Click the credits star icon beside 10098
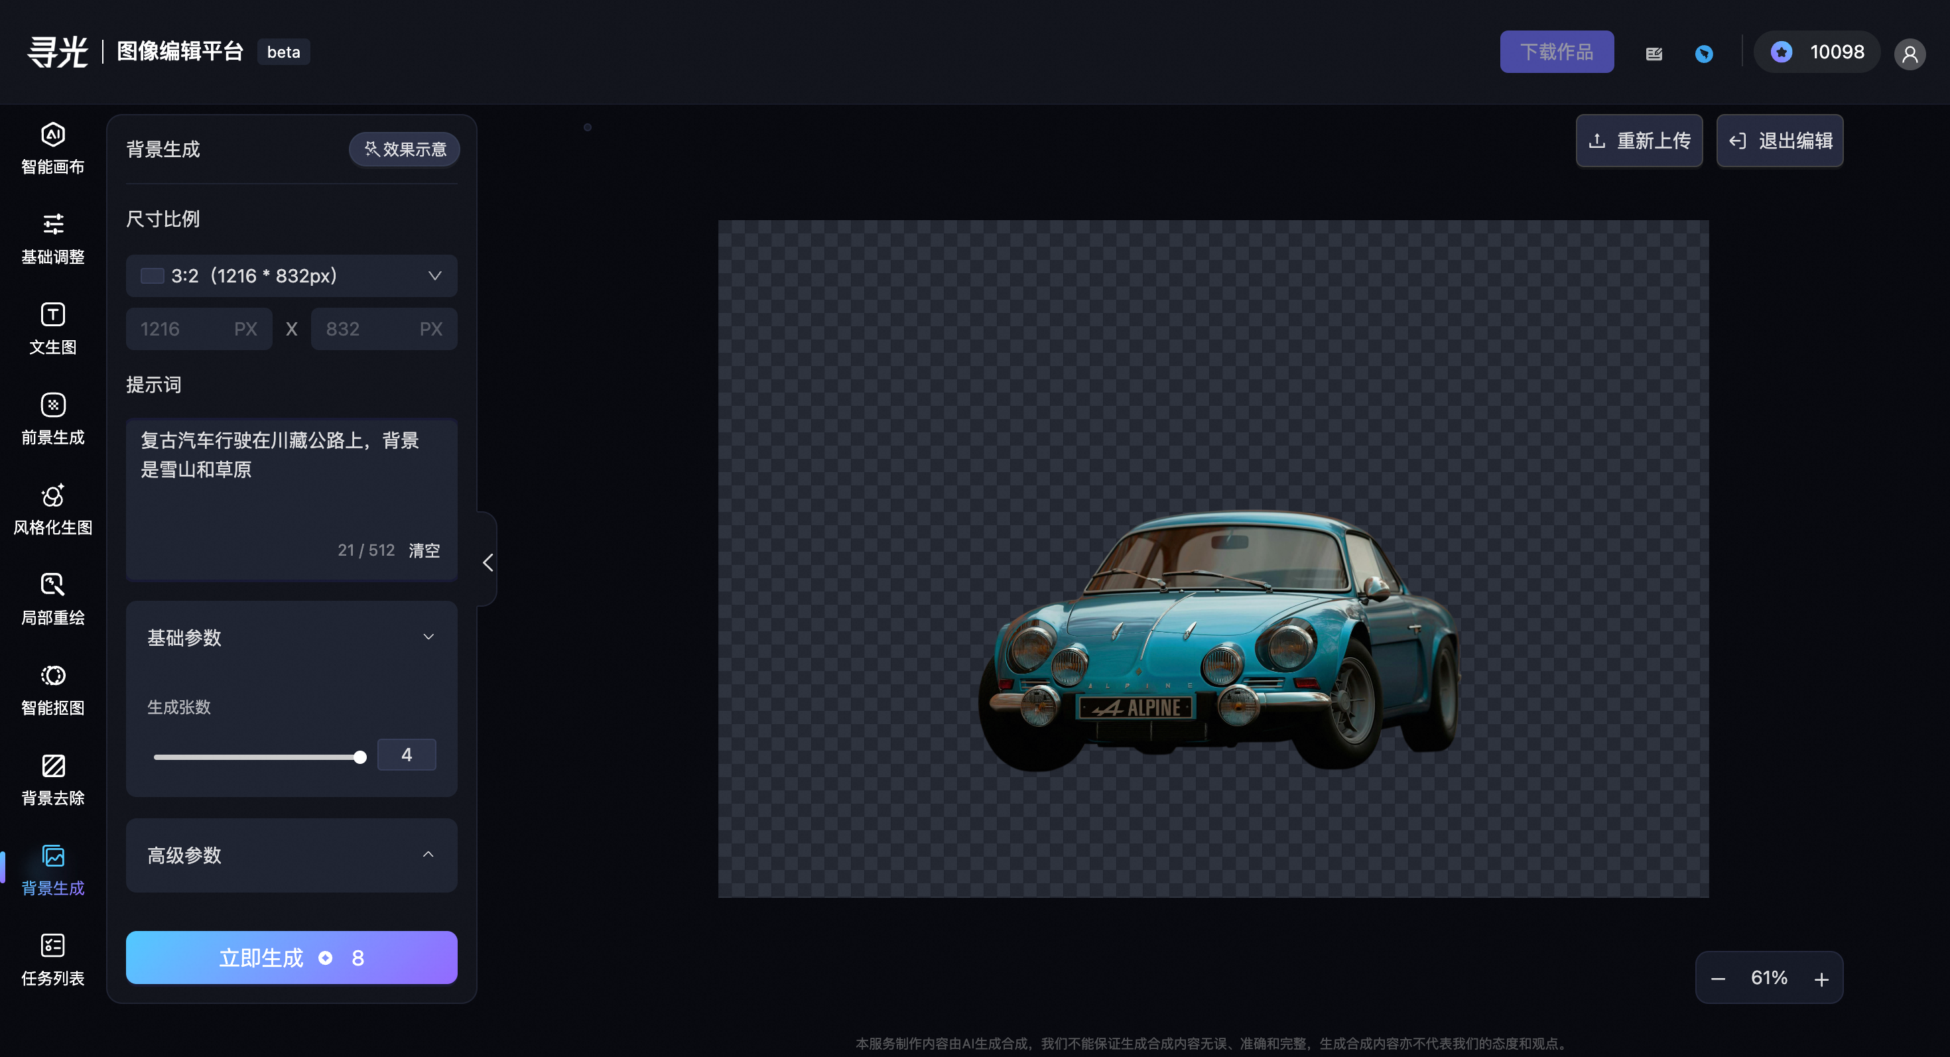1950x1057 pixels. (x=1781, y=52)
